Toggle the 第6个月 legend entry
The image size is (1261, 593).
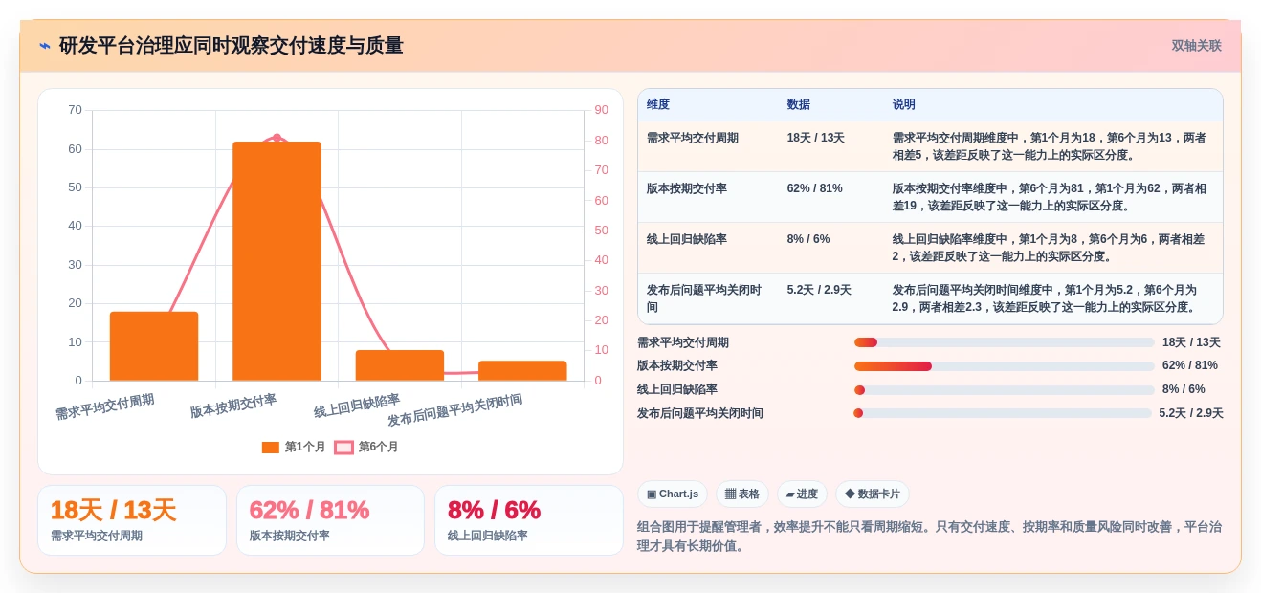(366, 447)
